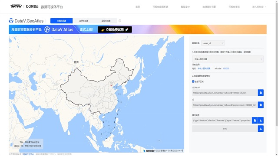The height and width of the screenshot is (156, 278).
Task: Click the Aliyun logo in the header
Action: (32, 6)
